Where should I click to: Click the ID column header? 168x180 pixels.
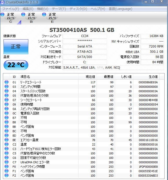coord(14,77)
